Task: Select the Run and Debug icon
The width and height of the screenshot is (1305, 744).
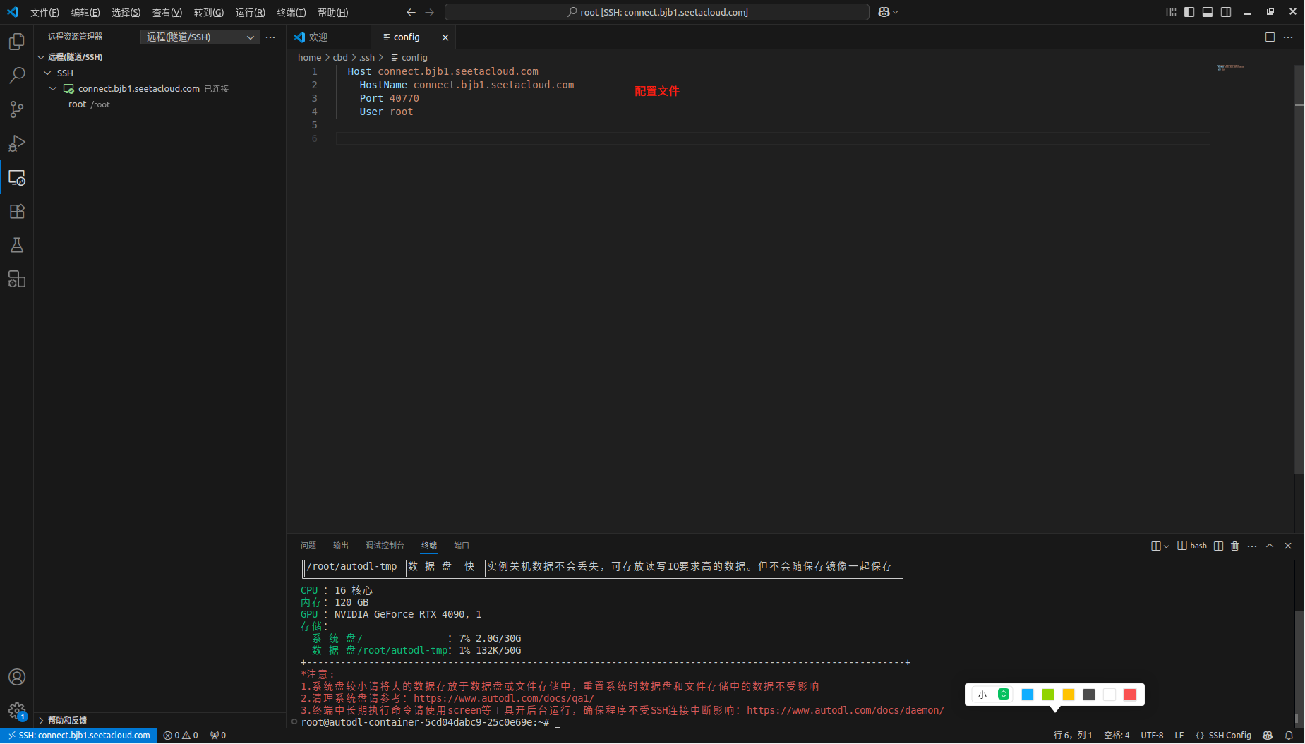Action: [16, 143]
